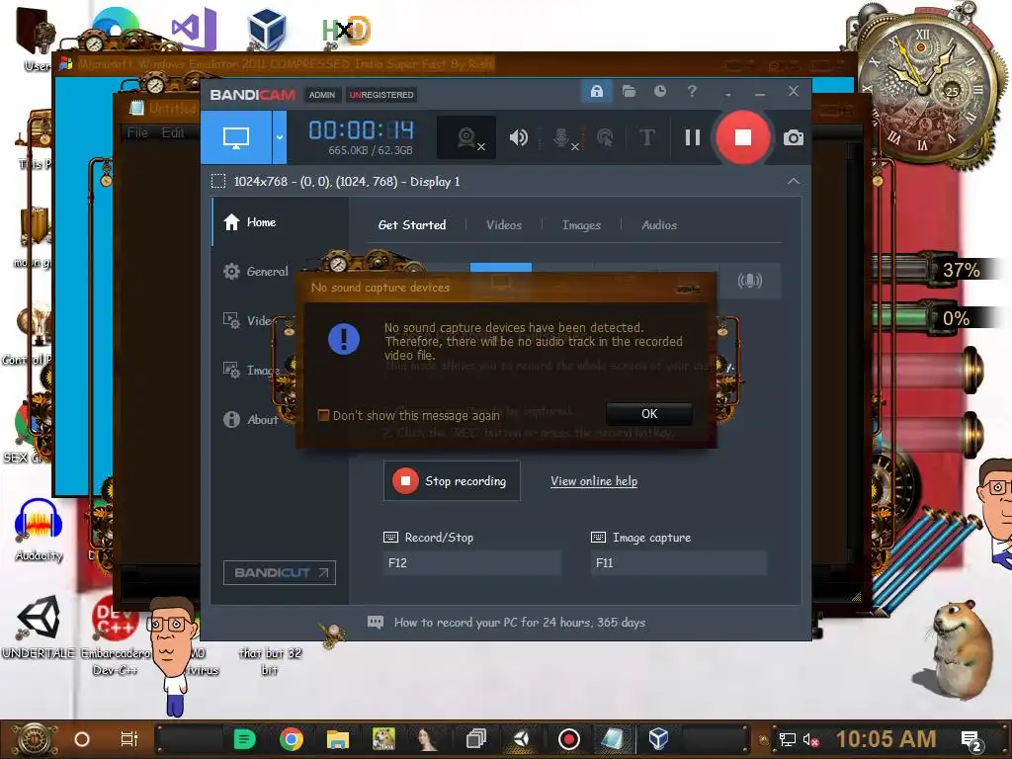
Task: Capture a screenshot with the camera icon
Action: pos(794,137)
